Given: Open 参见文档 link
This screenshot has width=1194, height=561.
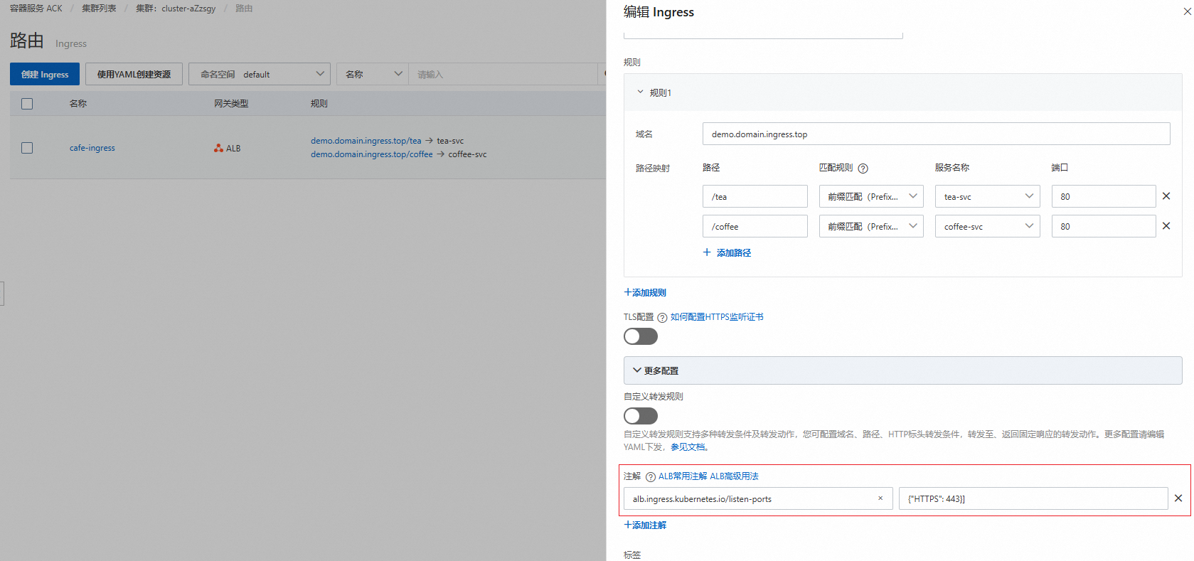Looking at the screenshot, I should tap(688, 447).
